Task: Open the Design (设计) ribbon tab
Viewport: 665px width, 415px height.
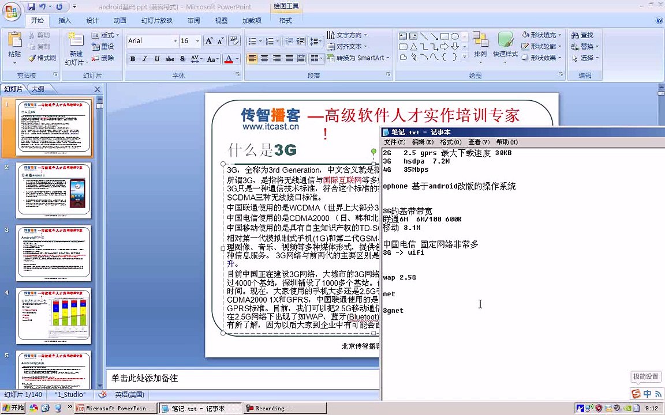Action: pyautogui.click(x=92, y=20)
